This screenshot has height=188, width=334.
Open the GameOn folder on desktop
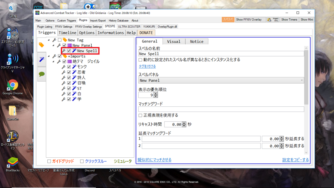(13, 113)
